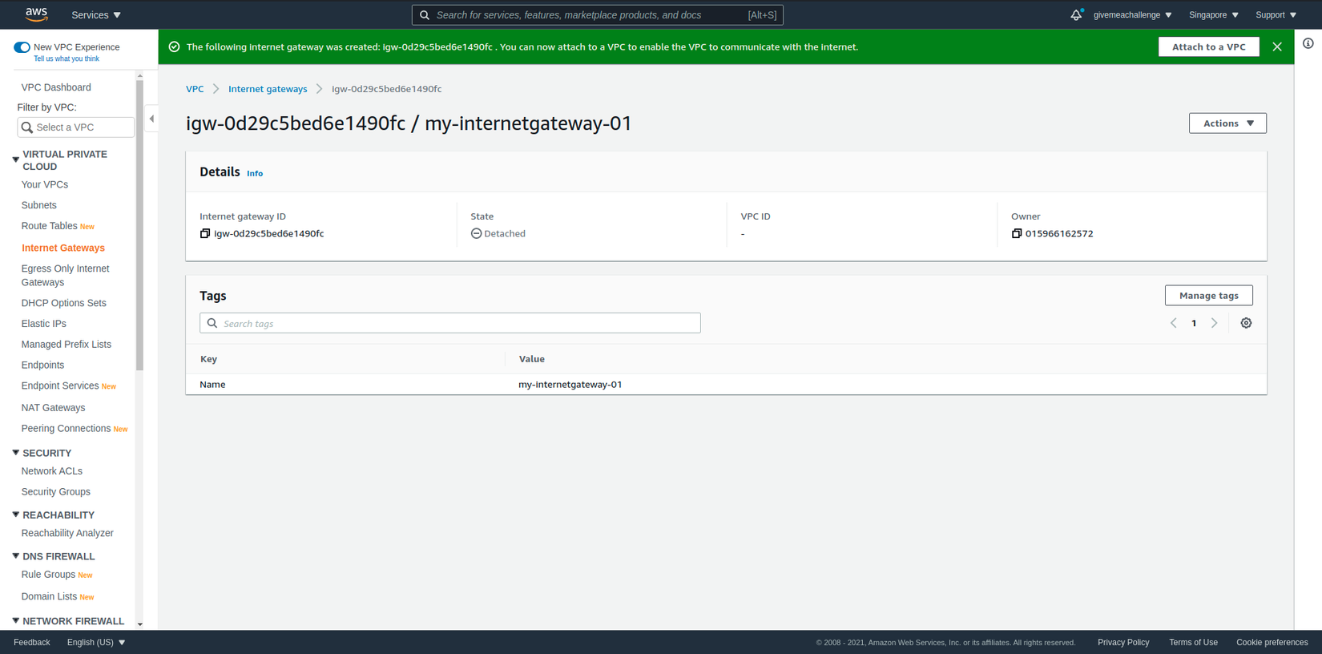Open tags table settings gear icon
The width and height of the screenshot is (1322, 654).
1246,323
